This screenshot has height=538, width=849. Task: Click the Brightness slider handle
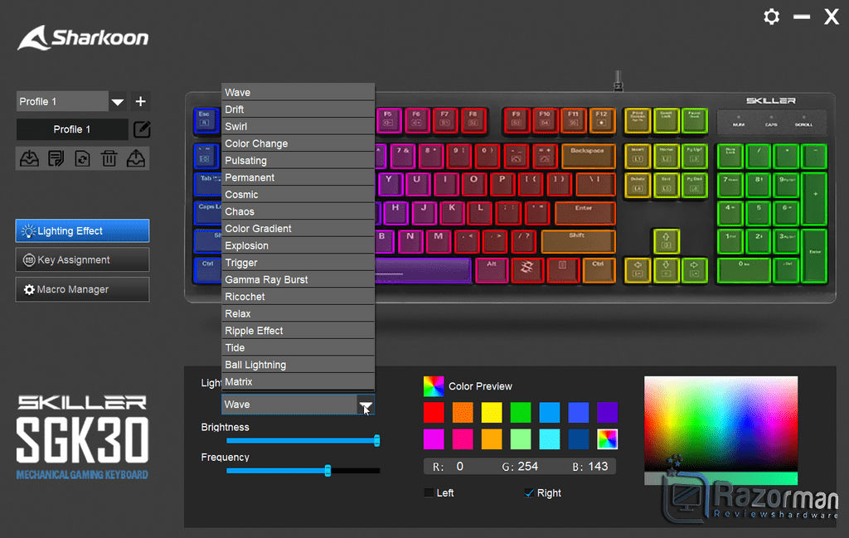(377, 440)
